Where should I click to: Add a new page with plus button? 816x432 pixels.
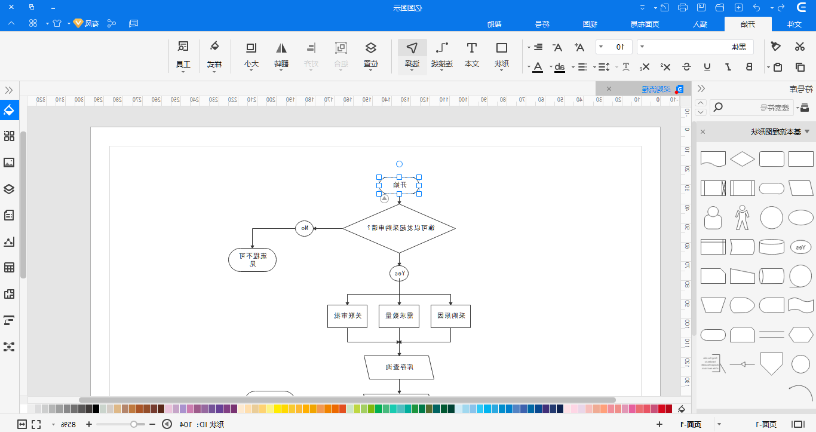click(x=659, y=424)
